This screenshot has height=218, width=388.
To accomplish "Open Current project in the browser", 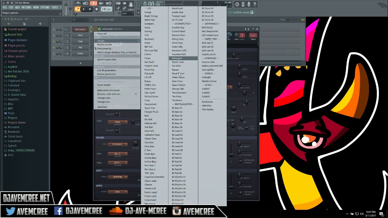I will 17,29.
